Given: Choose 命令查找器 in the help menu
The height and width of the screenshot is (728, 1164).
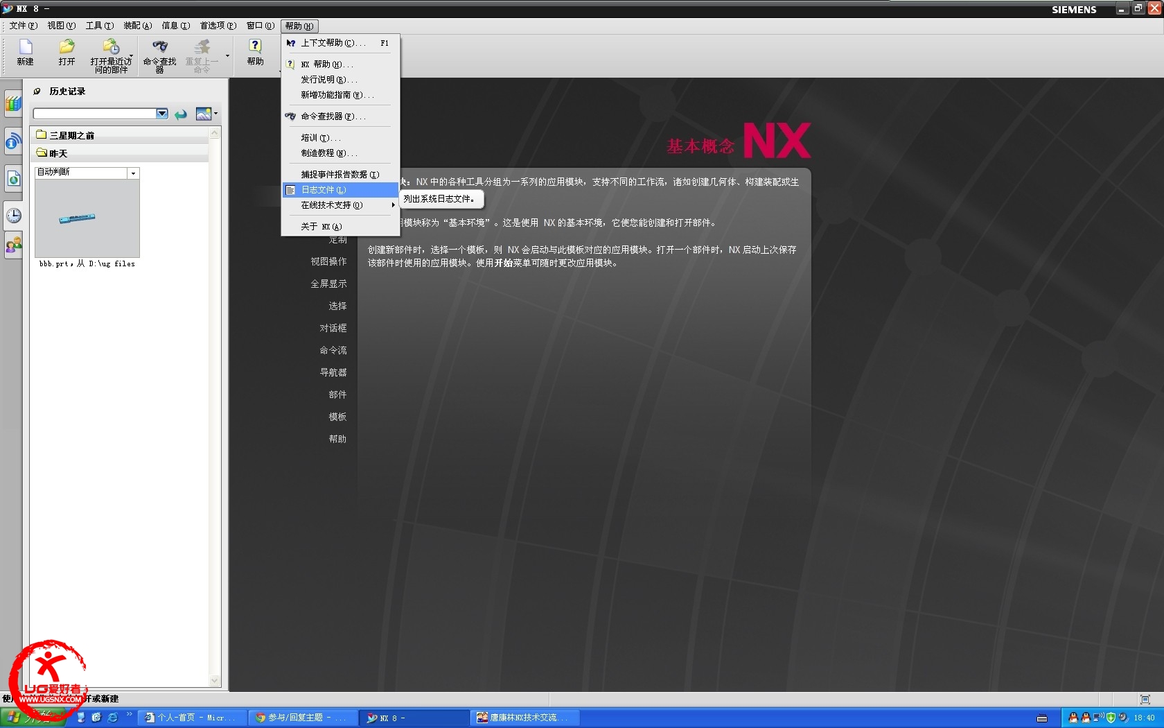Looking at the screenshot, I should 340,116.
